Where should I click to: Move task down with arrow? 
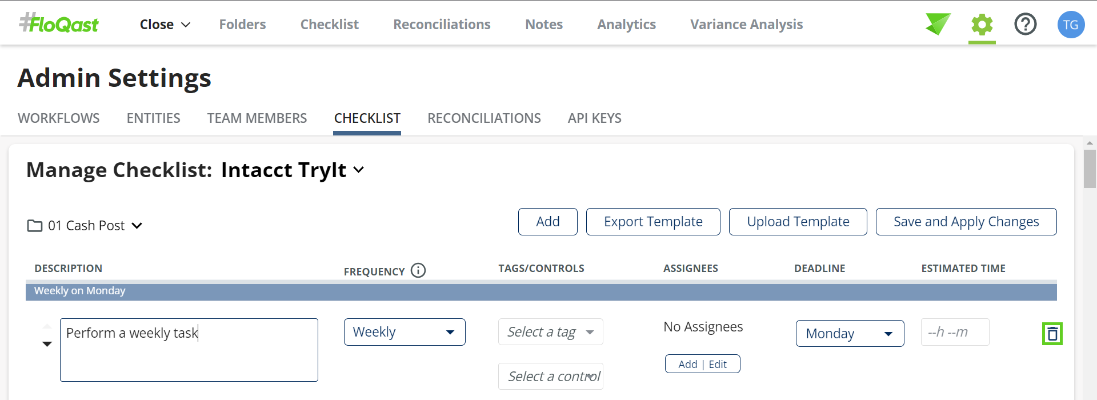47,344
